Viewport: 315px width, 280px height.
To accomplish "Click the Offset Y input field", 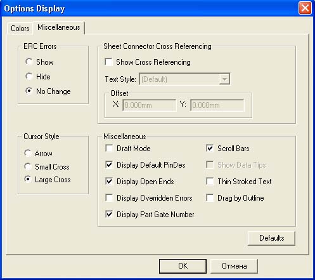I will 217,105.
